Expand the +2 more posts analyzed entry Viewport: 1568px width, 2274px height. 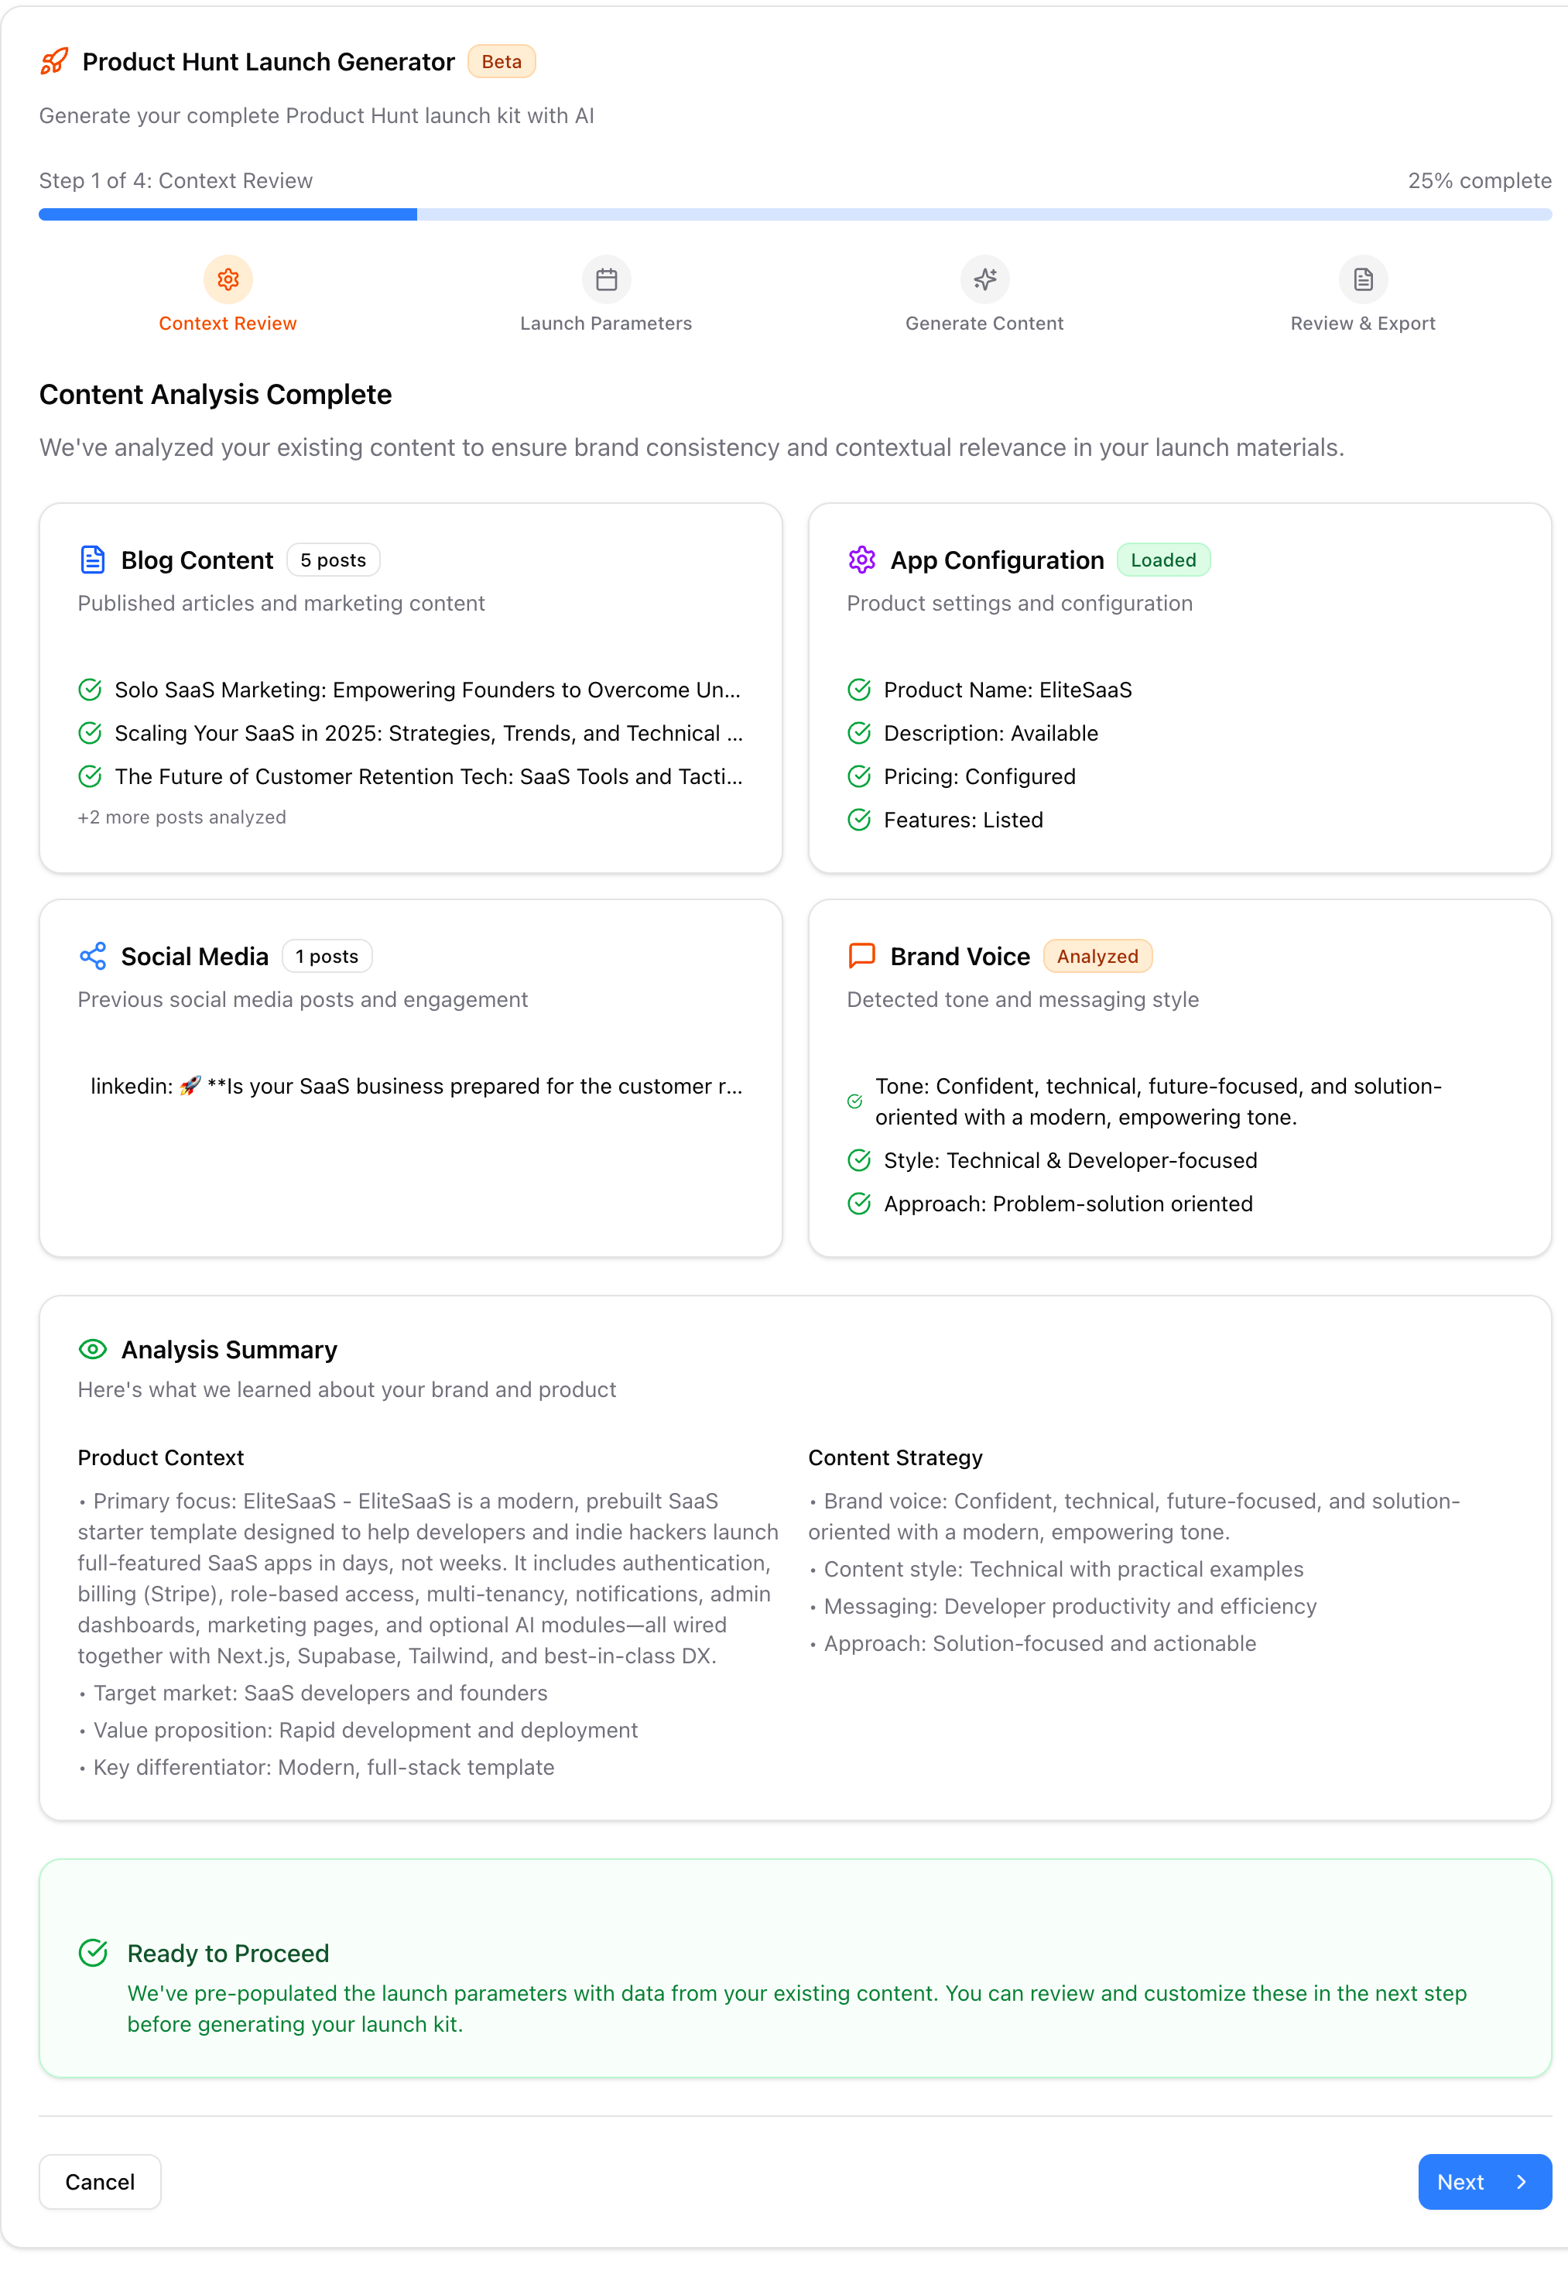point(181,817)
